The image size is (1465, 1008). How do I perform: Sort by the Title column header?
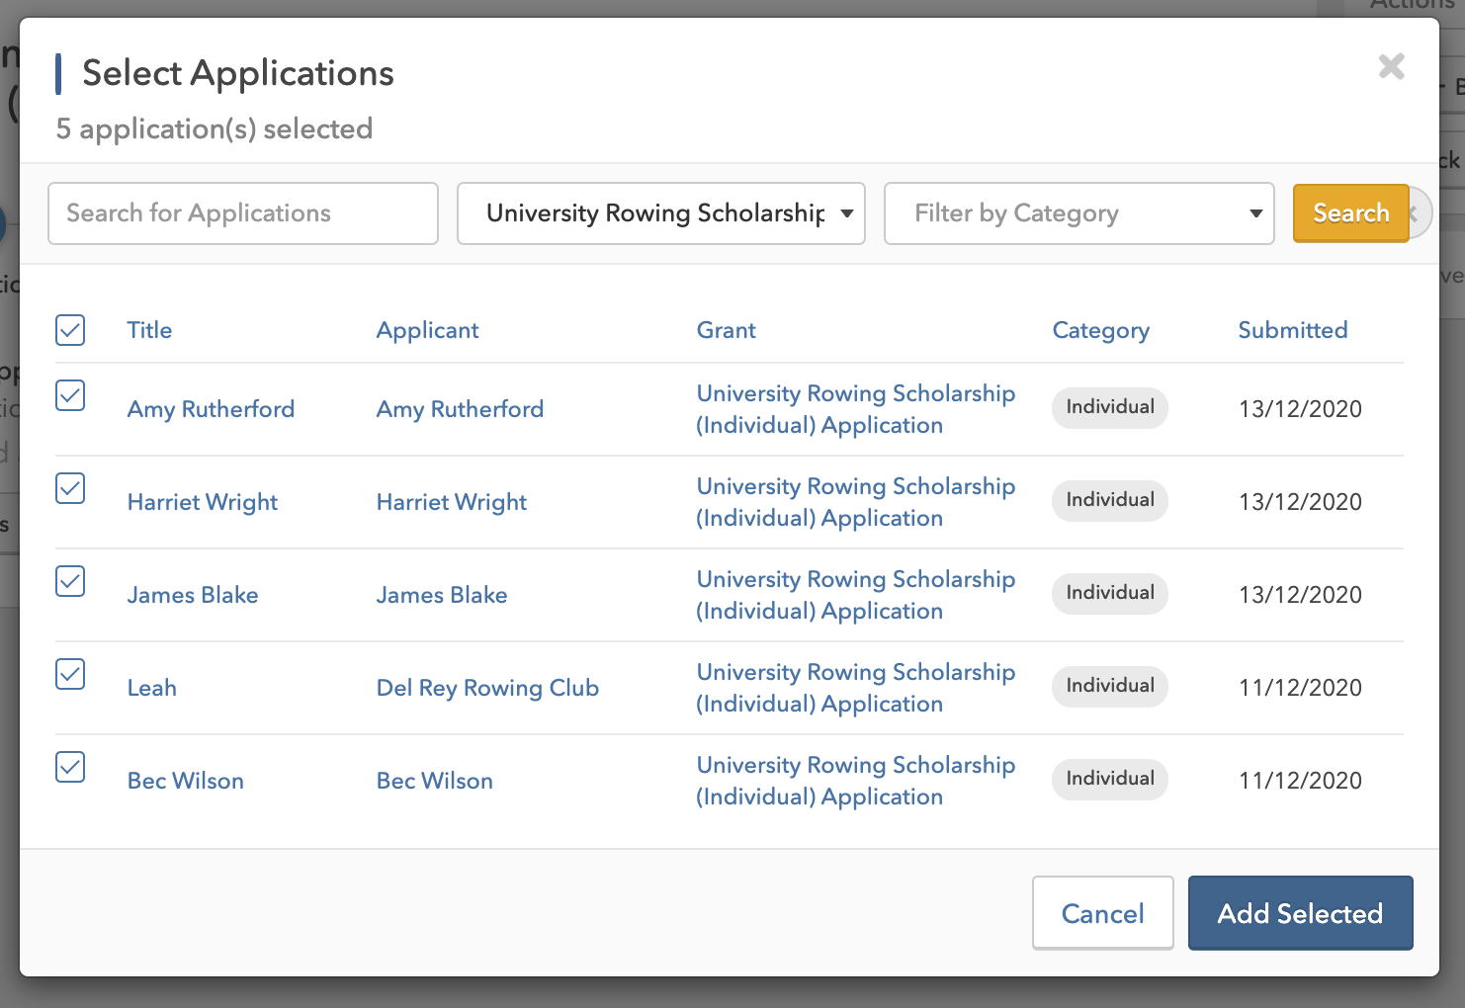(149, 330)
